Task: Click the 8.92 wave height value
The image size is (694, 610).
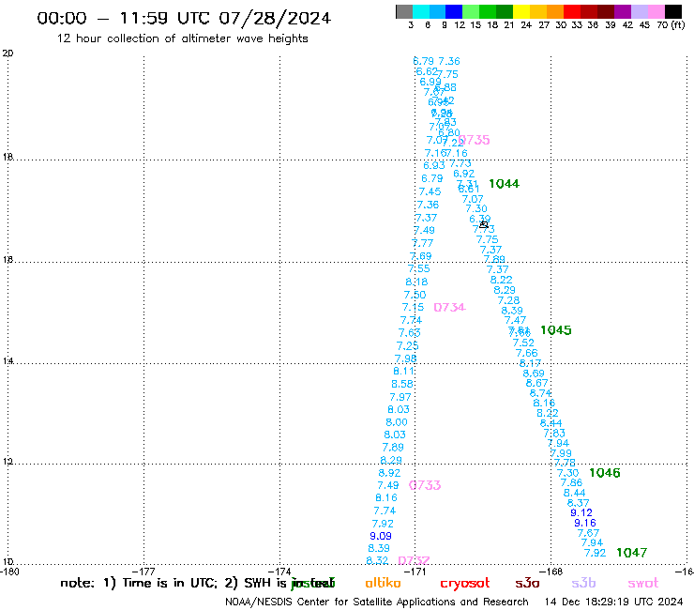Action: coord(389,473)
